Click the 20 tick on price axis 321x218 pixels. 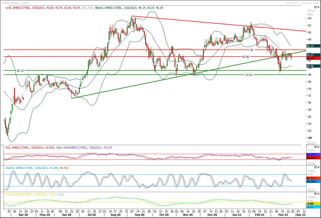[310, 138]
